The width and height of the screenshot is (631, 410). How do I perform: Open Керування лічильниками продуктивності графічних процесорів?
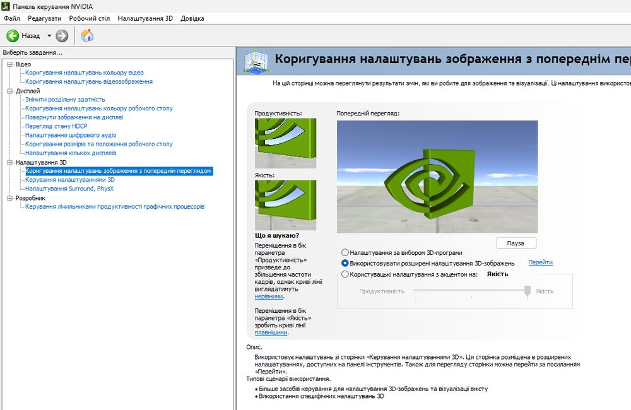tap(115, 207)
